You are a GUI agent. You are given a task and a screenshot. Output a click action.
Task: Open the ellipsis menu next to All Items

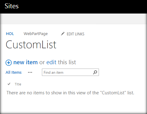30,73
